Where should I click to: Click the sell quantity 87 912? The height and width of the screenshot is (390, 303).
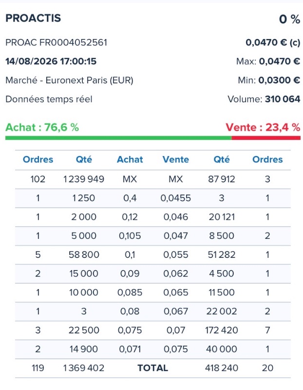pos(222,179)
